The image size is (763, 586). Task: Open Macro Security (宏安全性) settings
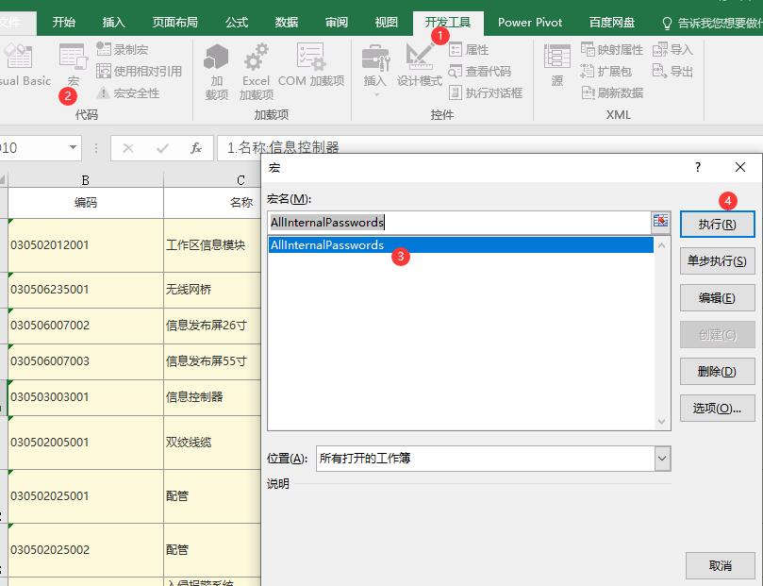(128, 93)
